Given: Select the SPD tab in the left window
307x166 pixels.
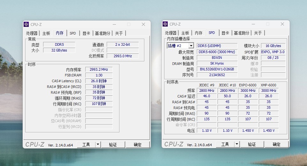Looking at the screenshot, I should [73, 33].
